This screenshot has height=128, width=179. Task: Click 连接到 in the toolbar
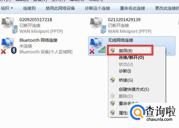coord(29,8)
